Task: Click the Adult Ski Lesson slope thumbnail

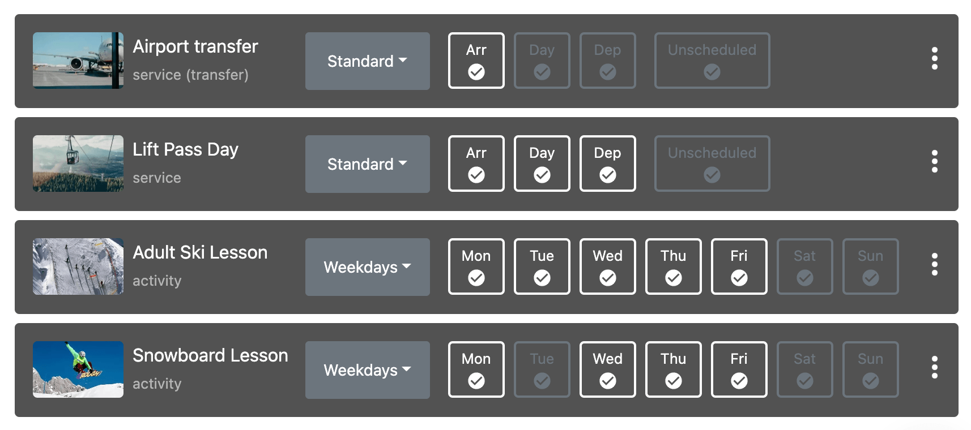Action: (x=78, y=266)
